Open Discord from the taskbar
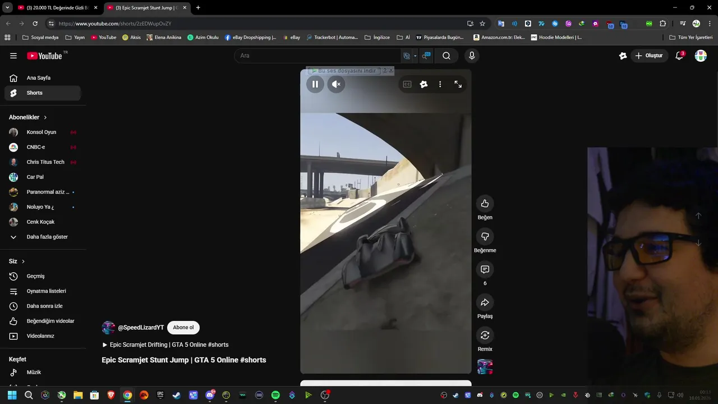718x404 pixels. click(210, 395)
